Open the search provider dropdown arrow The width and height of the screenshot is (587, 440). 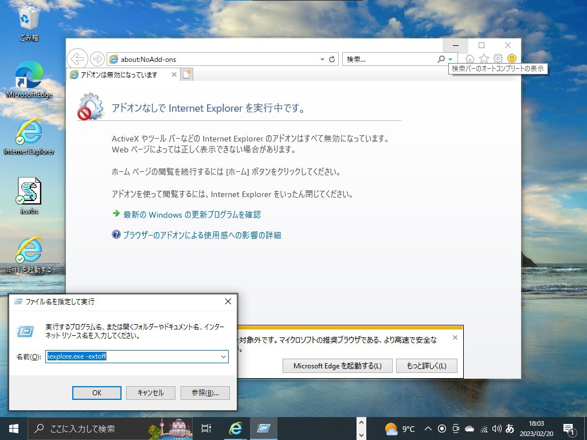(449, 59)
